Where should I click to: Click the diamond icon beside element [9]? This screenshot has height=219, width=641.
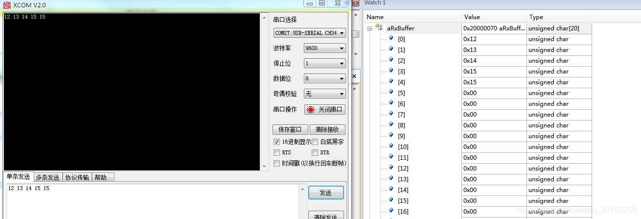(391, 135)
